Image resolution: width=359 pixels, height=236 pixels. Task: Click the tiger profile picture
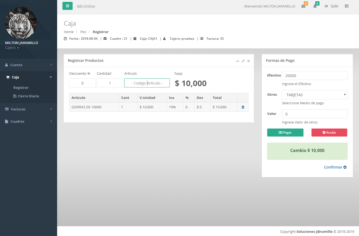(x=21, y=23)
